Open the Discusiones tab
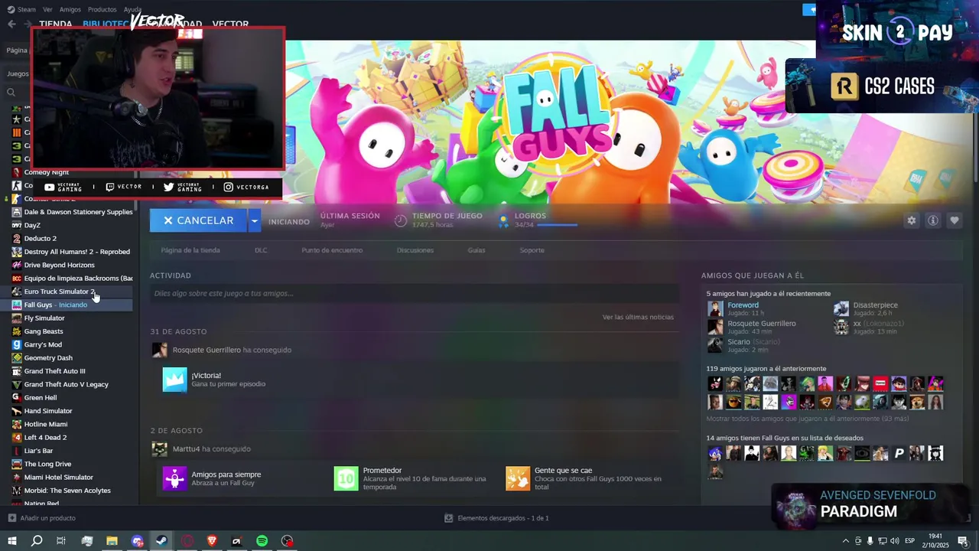 click(x=415, y=250)
